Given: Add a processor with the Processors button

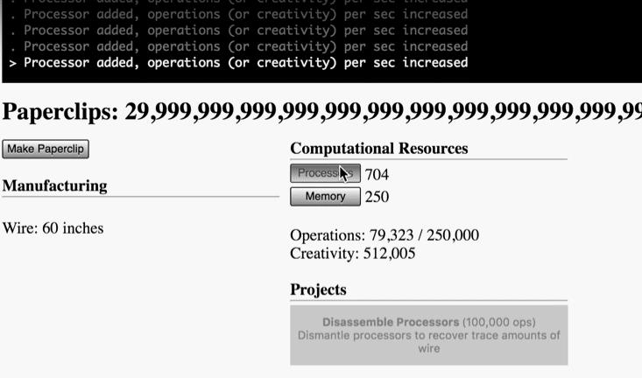Looking at the screenshot, I should coord(324,173).
